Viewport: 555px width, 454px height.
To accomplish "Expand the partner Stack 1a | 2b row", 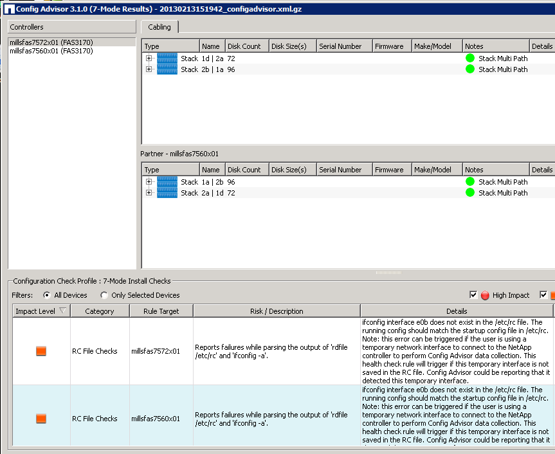I will tap(149, 182).
